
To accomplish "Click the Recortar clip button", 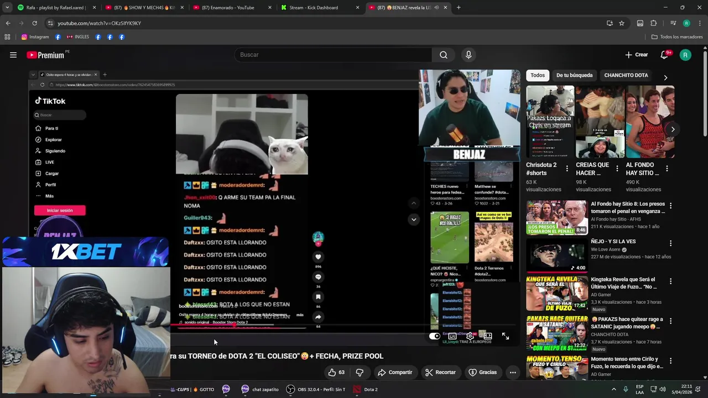I will click(x=440, y=373).
